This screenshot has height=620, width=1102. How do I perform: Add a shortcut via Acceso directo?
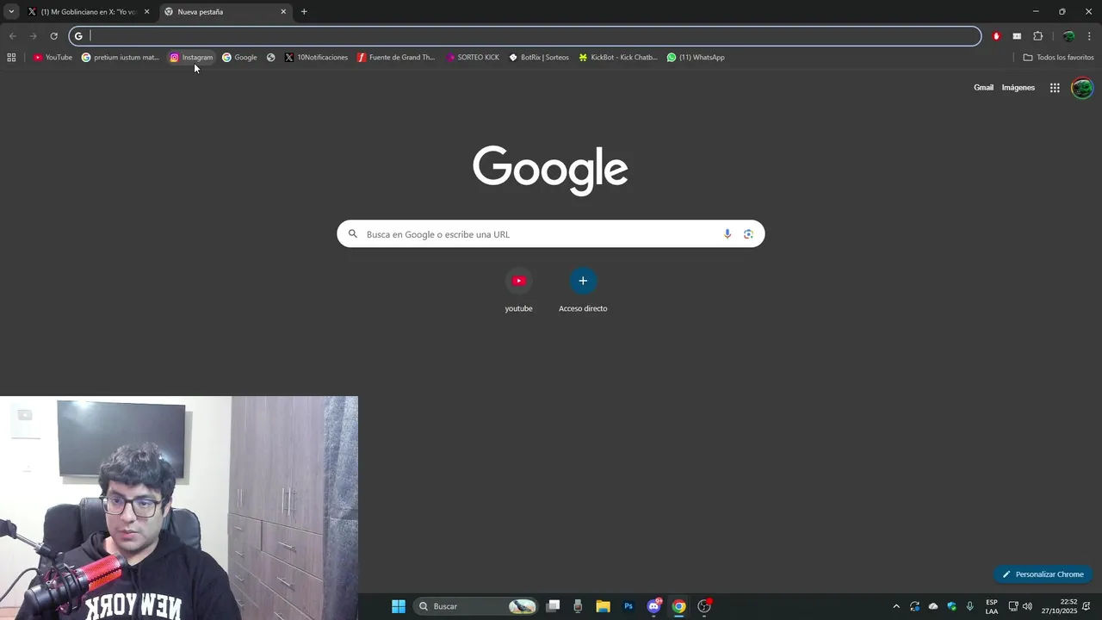tap(583, 290)
